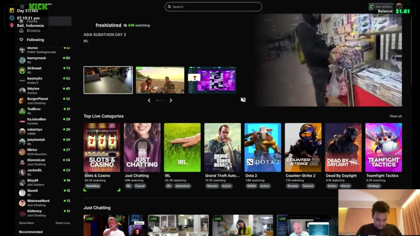Expand followed list with Show More
This screenshot has width=420, height=236.
(26, 223)
